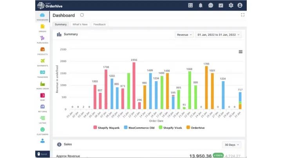Toggle Shopify Vivek legend series
Screen dimensions: 282x158
click(170, 128)
